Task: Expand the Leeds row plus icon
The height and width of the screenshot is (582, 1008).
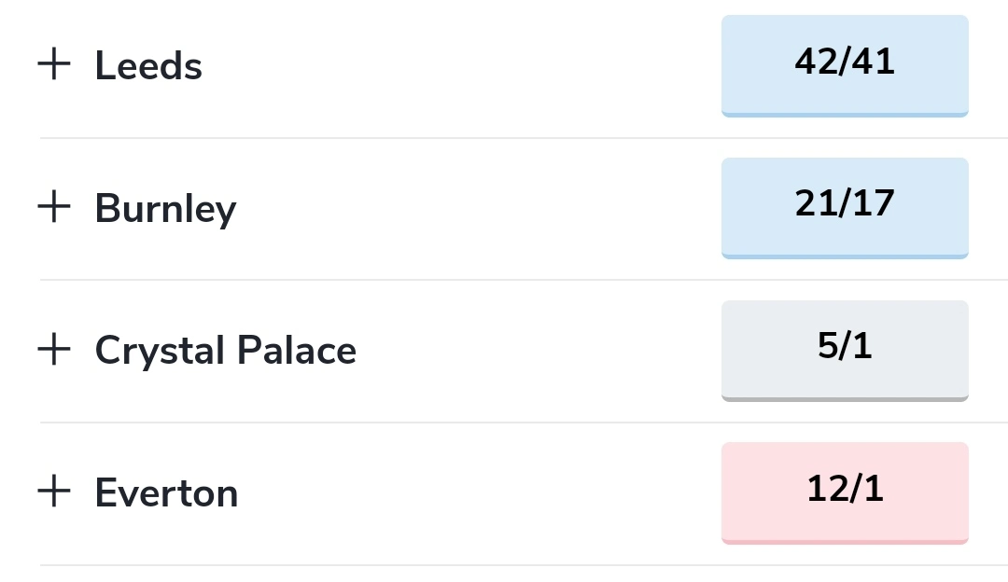Action: click(x=54, y=65)
